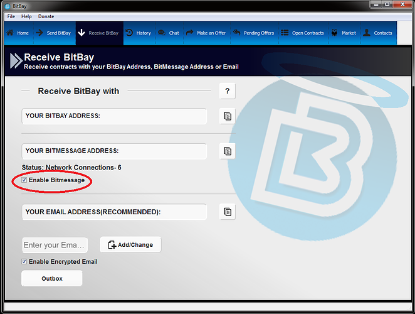Maximize the BitBay window
The width and height of the screenshot is (415, 314).
pos(387,4)
